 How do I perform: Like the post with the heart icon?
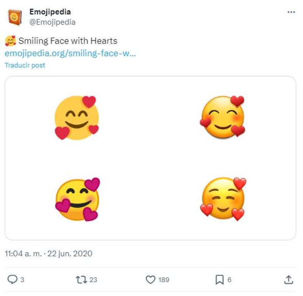pyautogui.click(x=151, y=280)
